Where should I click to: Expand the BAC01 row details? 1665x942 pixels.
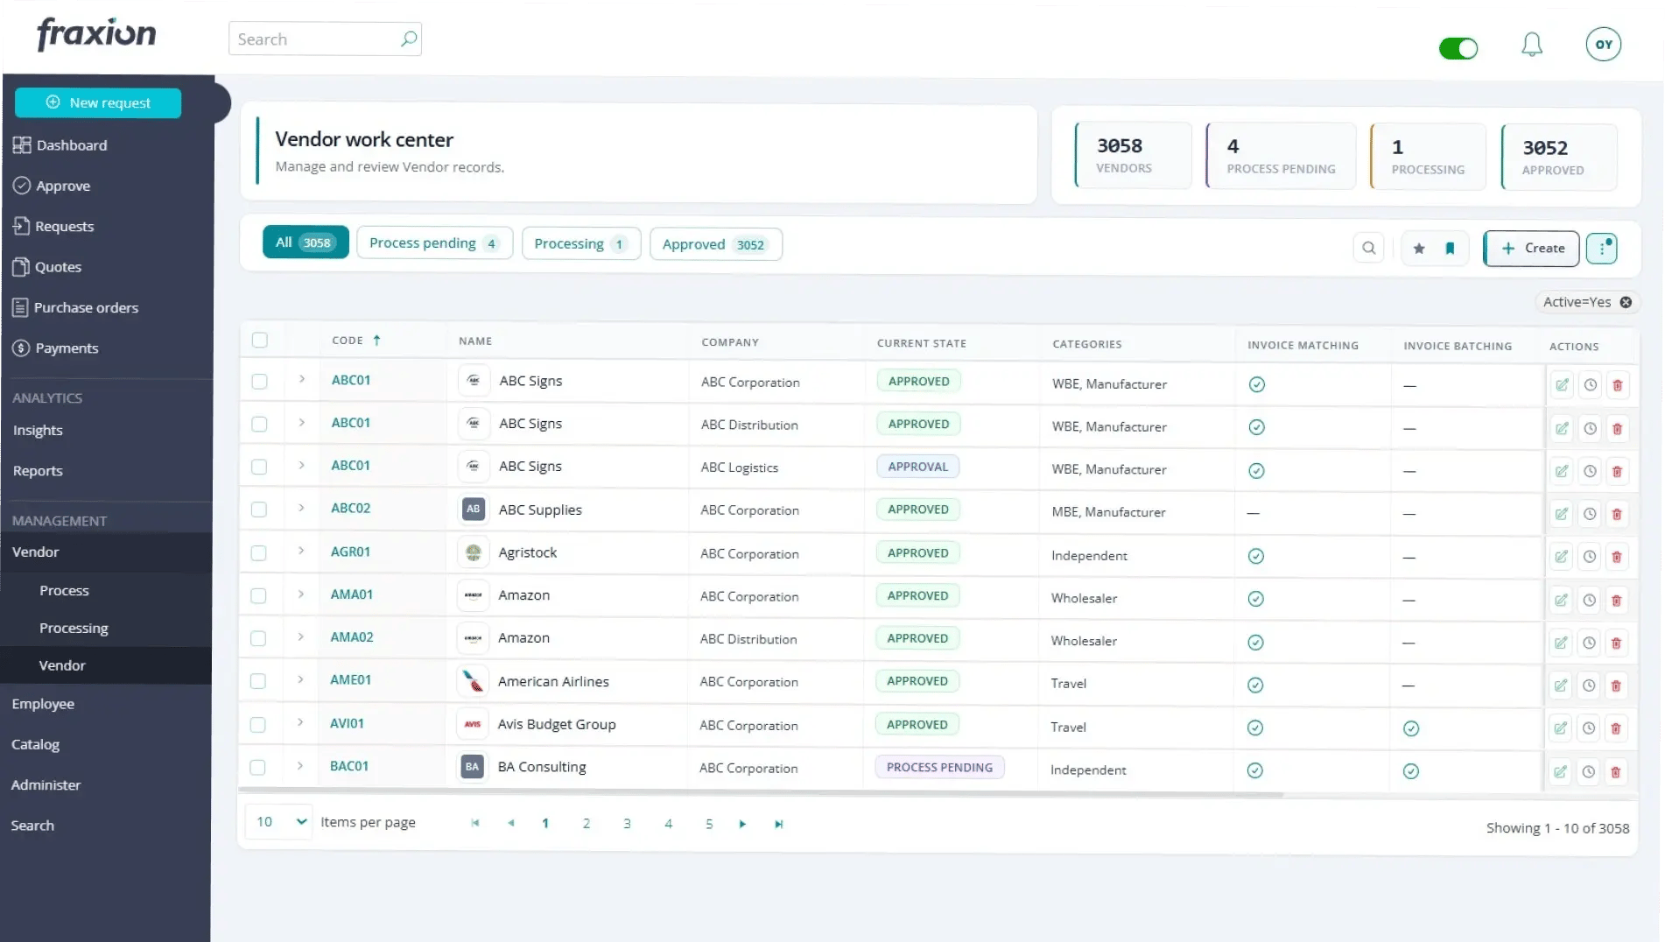[299, 765]
